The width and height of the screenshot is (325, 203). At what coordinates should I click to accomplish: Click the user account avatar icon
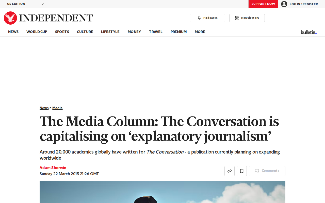[x=284, y=4]
